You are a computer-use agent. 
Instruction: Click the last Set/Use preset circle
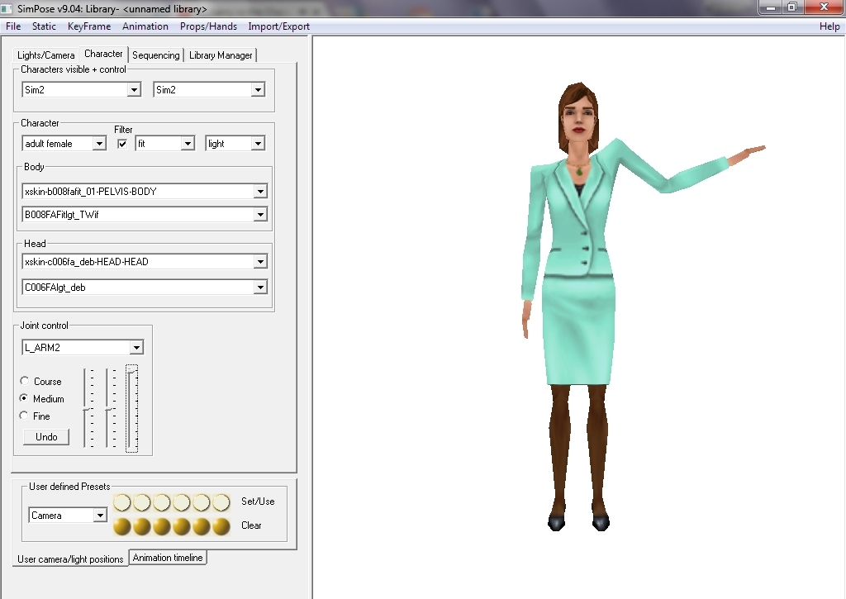[221, 502]
